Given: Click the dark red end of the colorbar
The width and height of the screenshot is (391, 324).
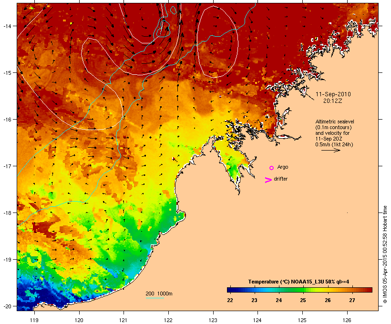Looking at the screenshot, I should coord(370,290).
